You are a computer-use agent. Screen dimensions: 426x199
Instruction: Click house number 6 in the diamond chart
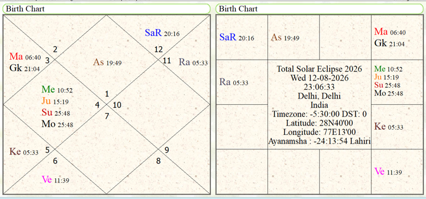55,161
